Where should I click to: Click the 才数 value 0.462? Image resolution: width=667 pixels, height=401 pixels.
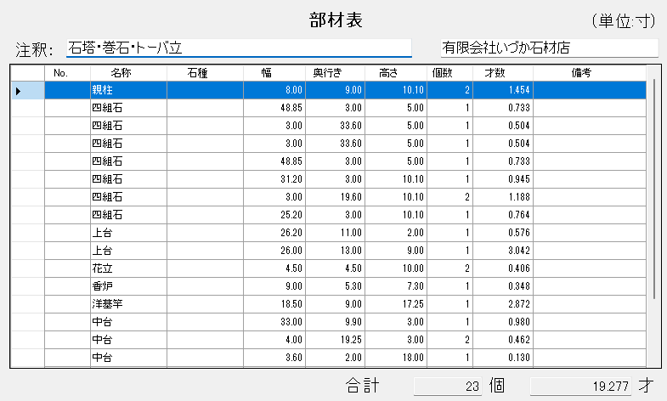(x=503, y=340)
